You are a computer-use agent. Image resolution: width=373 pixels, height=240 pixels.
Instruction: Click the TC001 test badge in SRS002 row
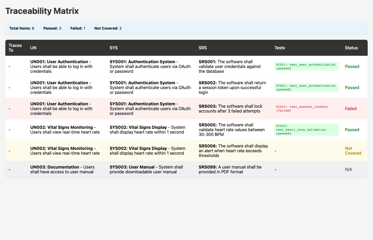click(306, 87)
